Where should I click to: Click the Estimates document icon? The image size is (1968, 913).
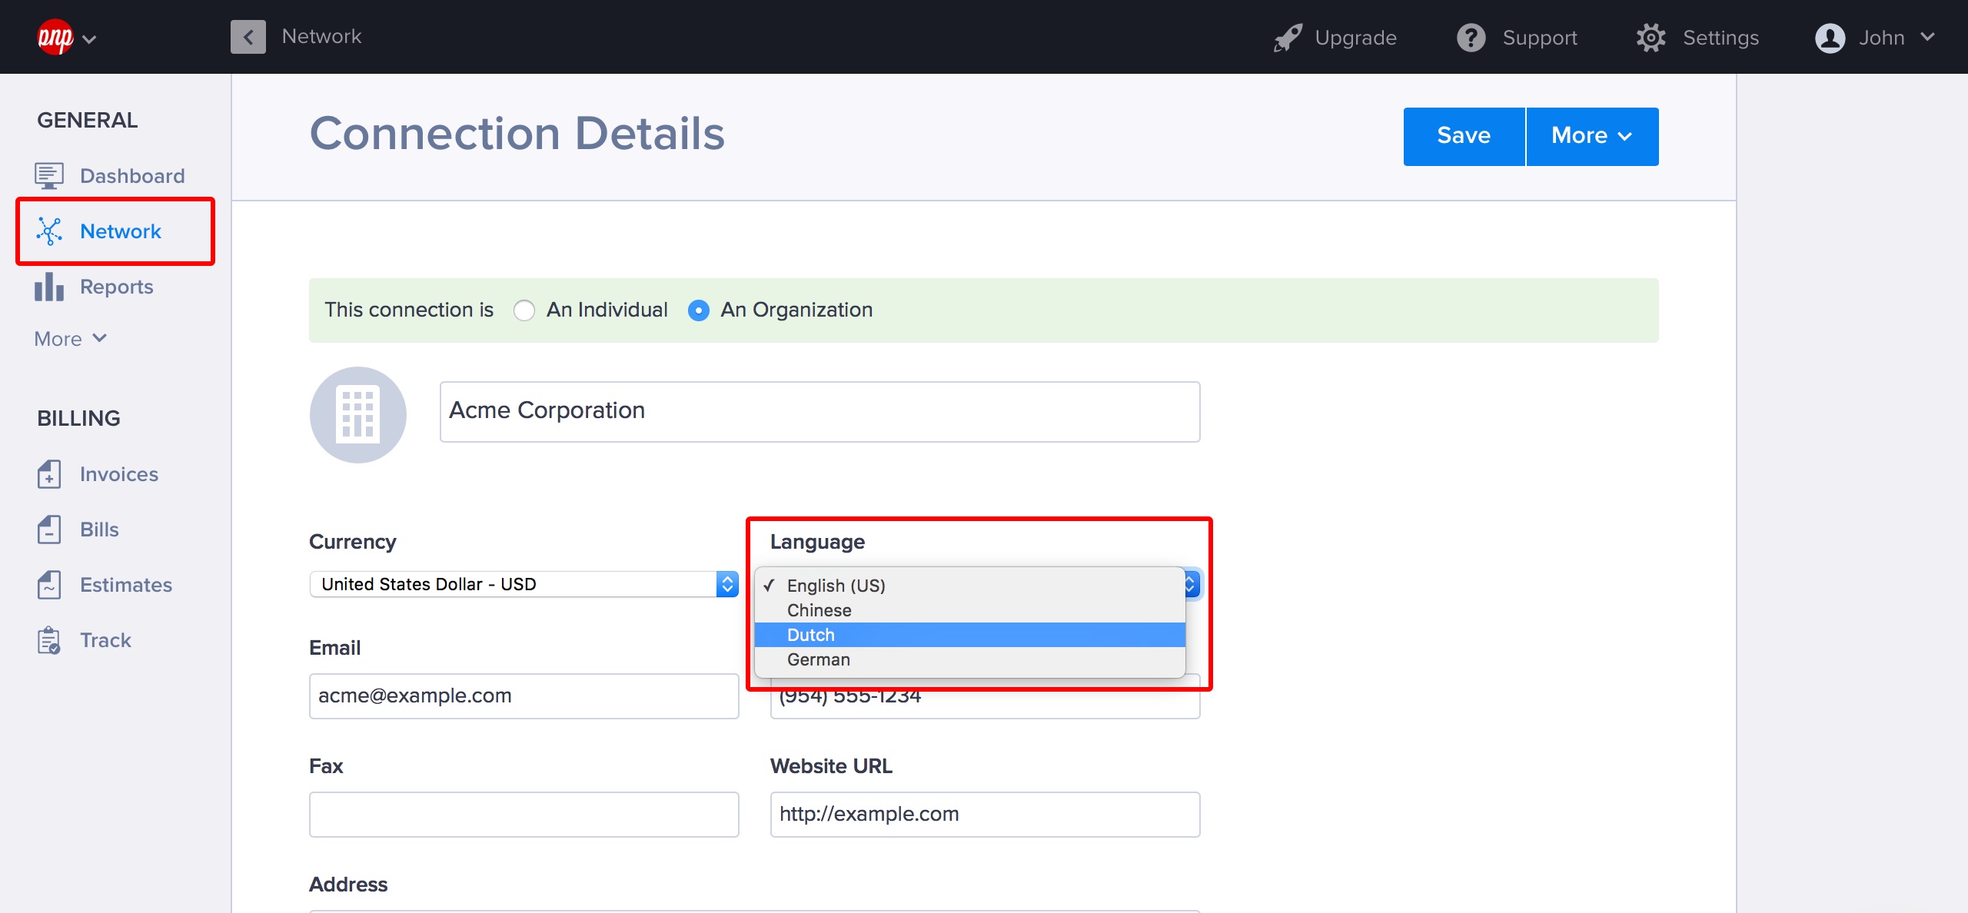pyautogui.click(x=48, y=585)
